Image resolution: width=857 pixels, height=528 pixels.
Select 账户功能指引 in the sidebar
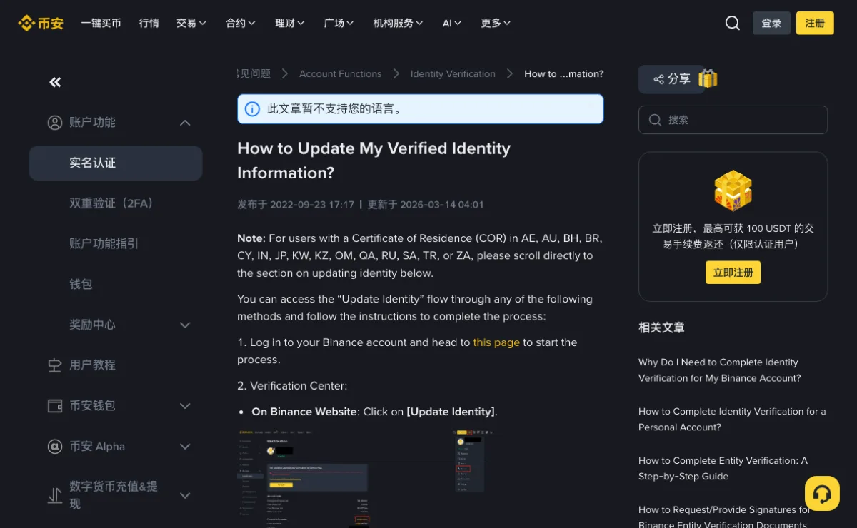coord(116,244)
